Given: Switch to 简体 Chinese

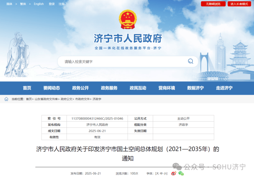Looking at the screenshot, I should coord(9,4).
